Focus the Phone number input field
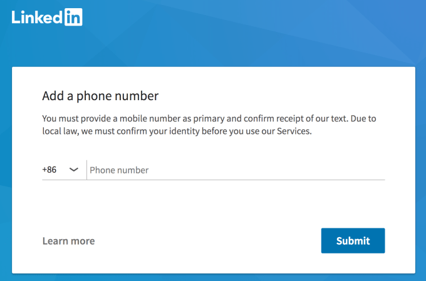Screen dimensions: 426x281 pos(236,170)
